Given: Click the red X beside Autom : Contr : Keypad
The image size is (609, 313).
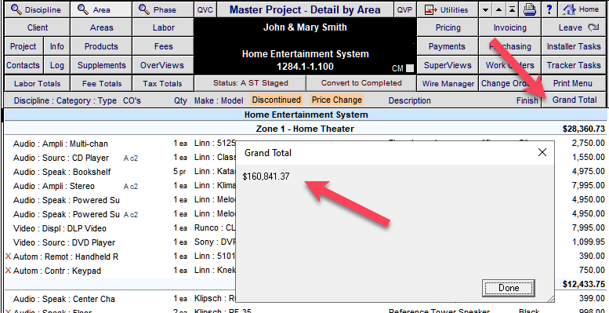Looking at the screenshot, I should (8, 271).
